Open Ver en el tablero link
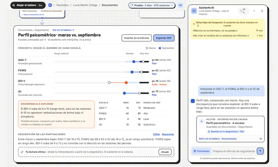This screenshot has width=278, height=167. tap(63, 30)
